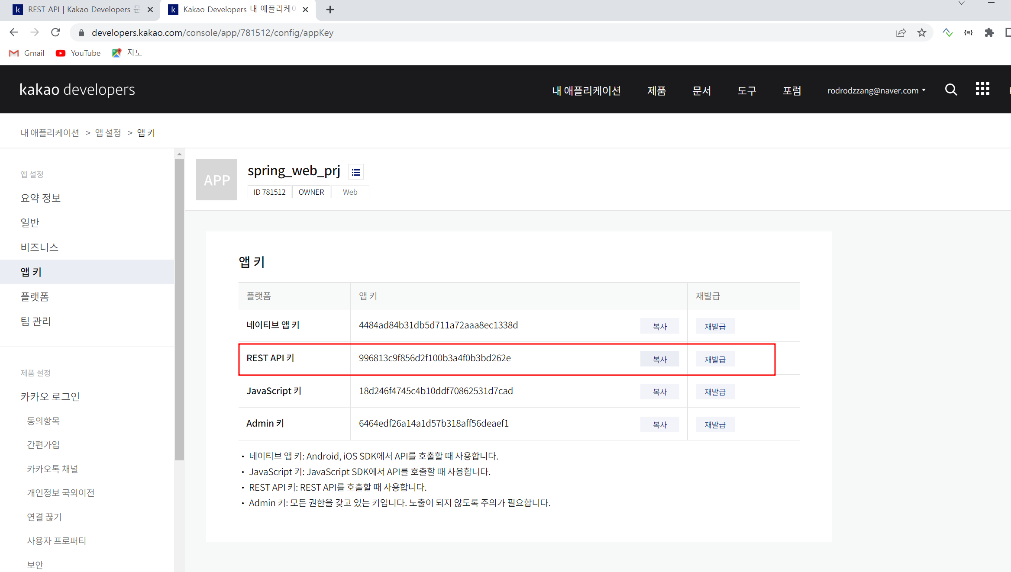The height and width of the screenshot is (572, 1011).
Task: Click 앱 설정 breadcrumb link
Action: (108, 133)
